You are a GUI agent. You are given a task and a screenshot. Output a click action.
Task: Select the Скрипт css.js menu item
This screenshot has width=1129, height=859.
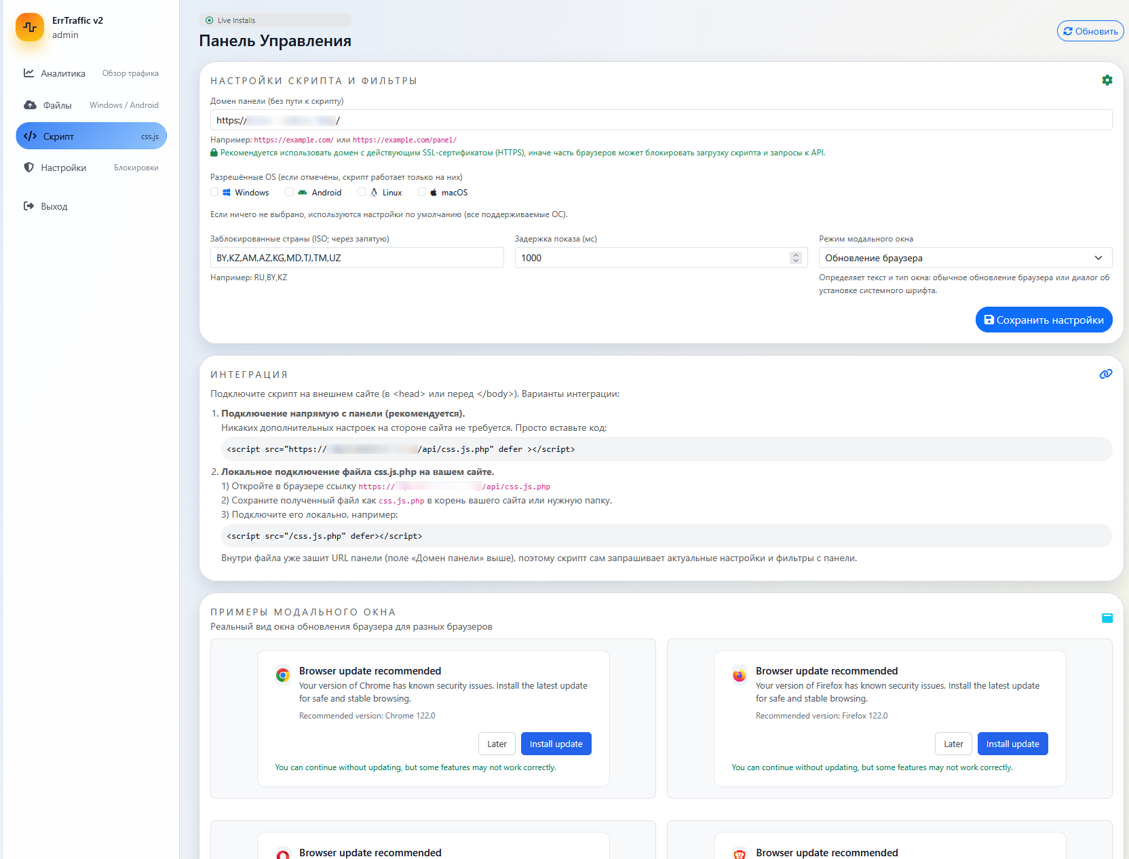91,136
